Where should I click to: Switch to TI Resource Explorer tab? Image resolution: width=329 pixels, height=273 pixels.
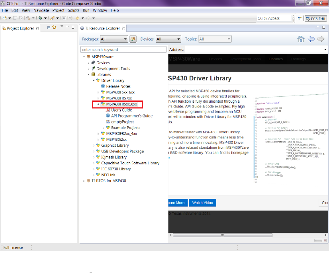point(103,28)
